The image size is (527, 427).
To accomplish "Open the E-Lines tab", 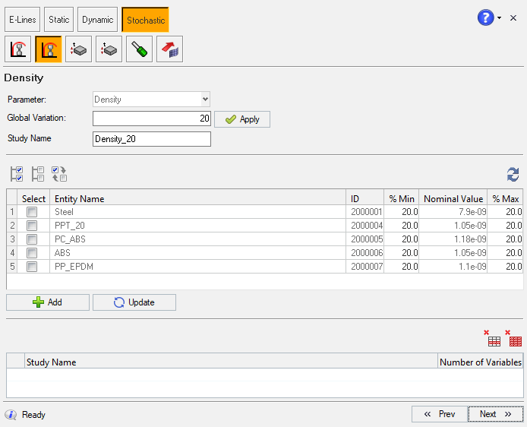I will tap(22, 19).
